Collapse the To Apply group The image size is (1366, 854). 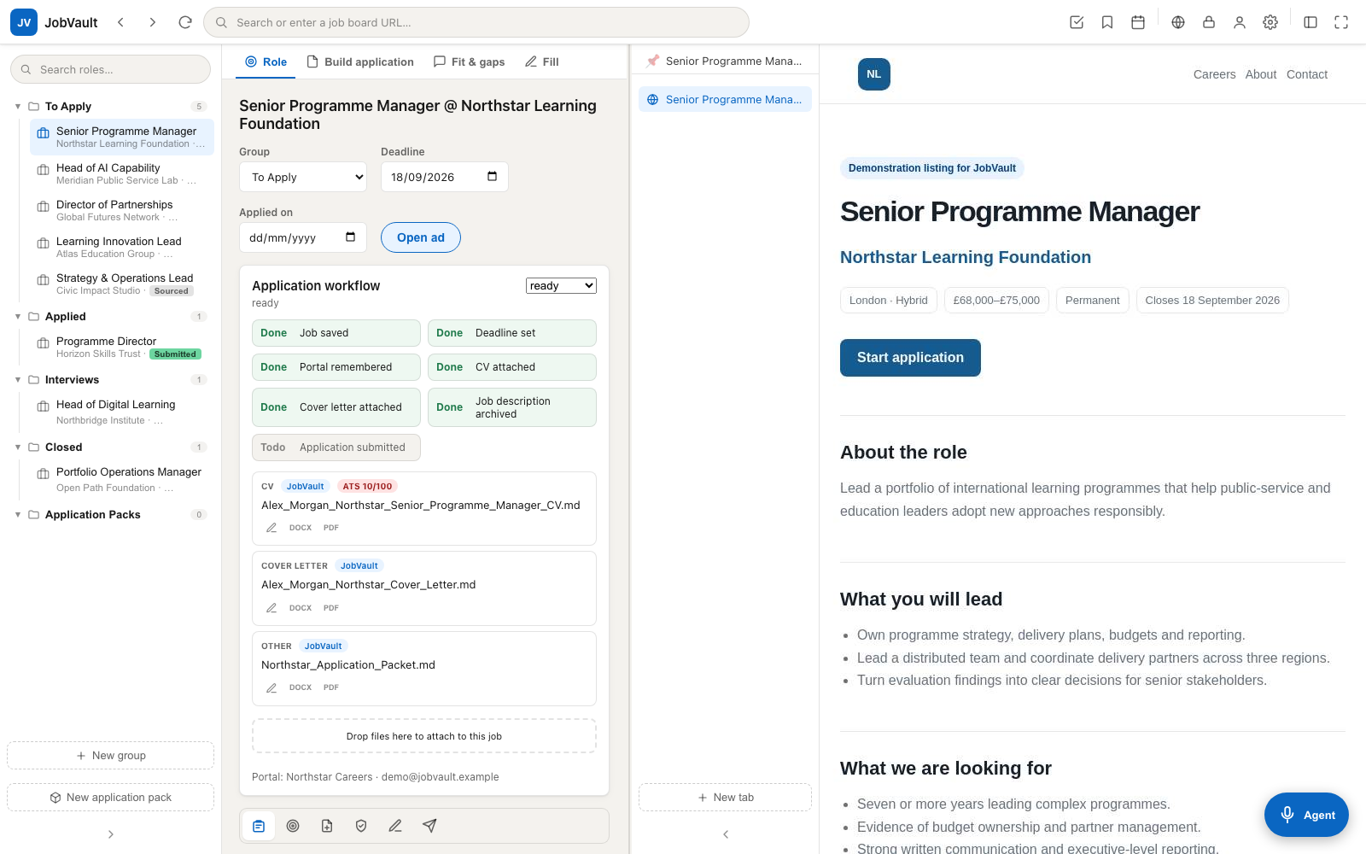[x=18, y=107]
